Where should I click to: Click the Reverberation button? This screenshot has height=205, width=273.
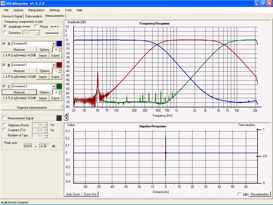pyautogui.click(x=260, y=194)
